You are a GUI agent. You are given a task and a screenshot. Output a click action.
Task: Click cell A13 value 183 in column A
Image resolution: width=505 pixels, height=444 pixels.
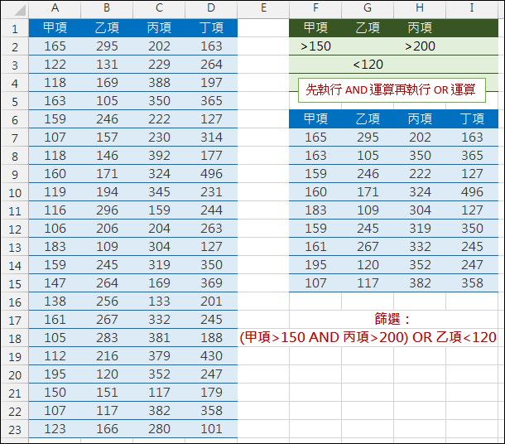click(x=55, y=247)
